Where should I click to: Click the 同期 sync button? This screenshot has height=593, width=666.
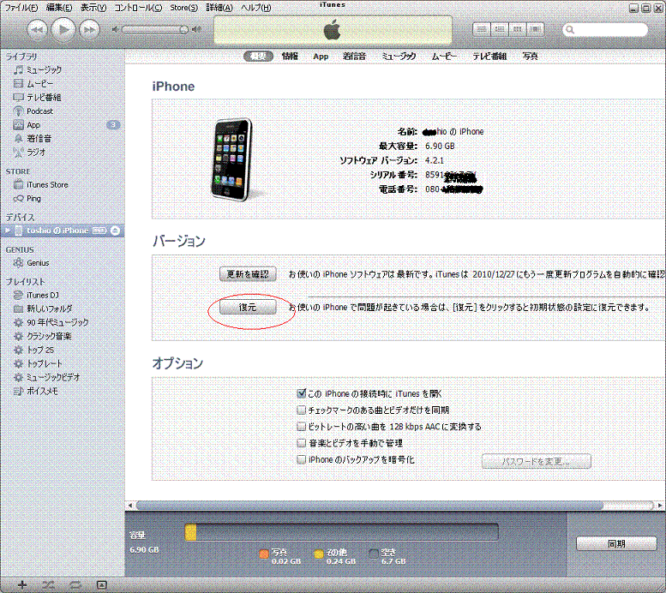[x=615, y=543]
